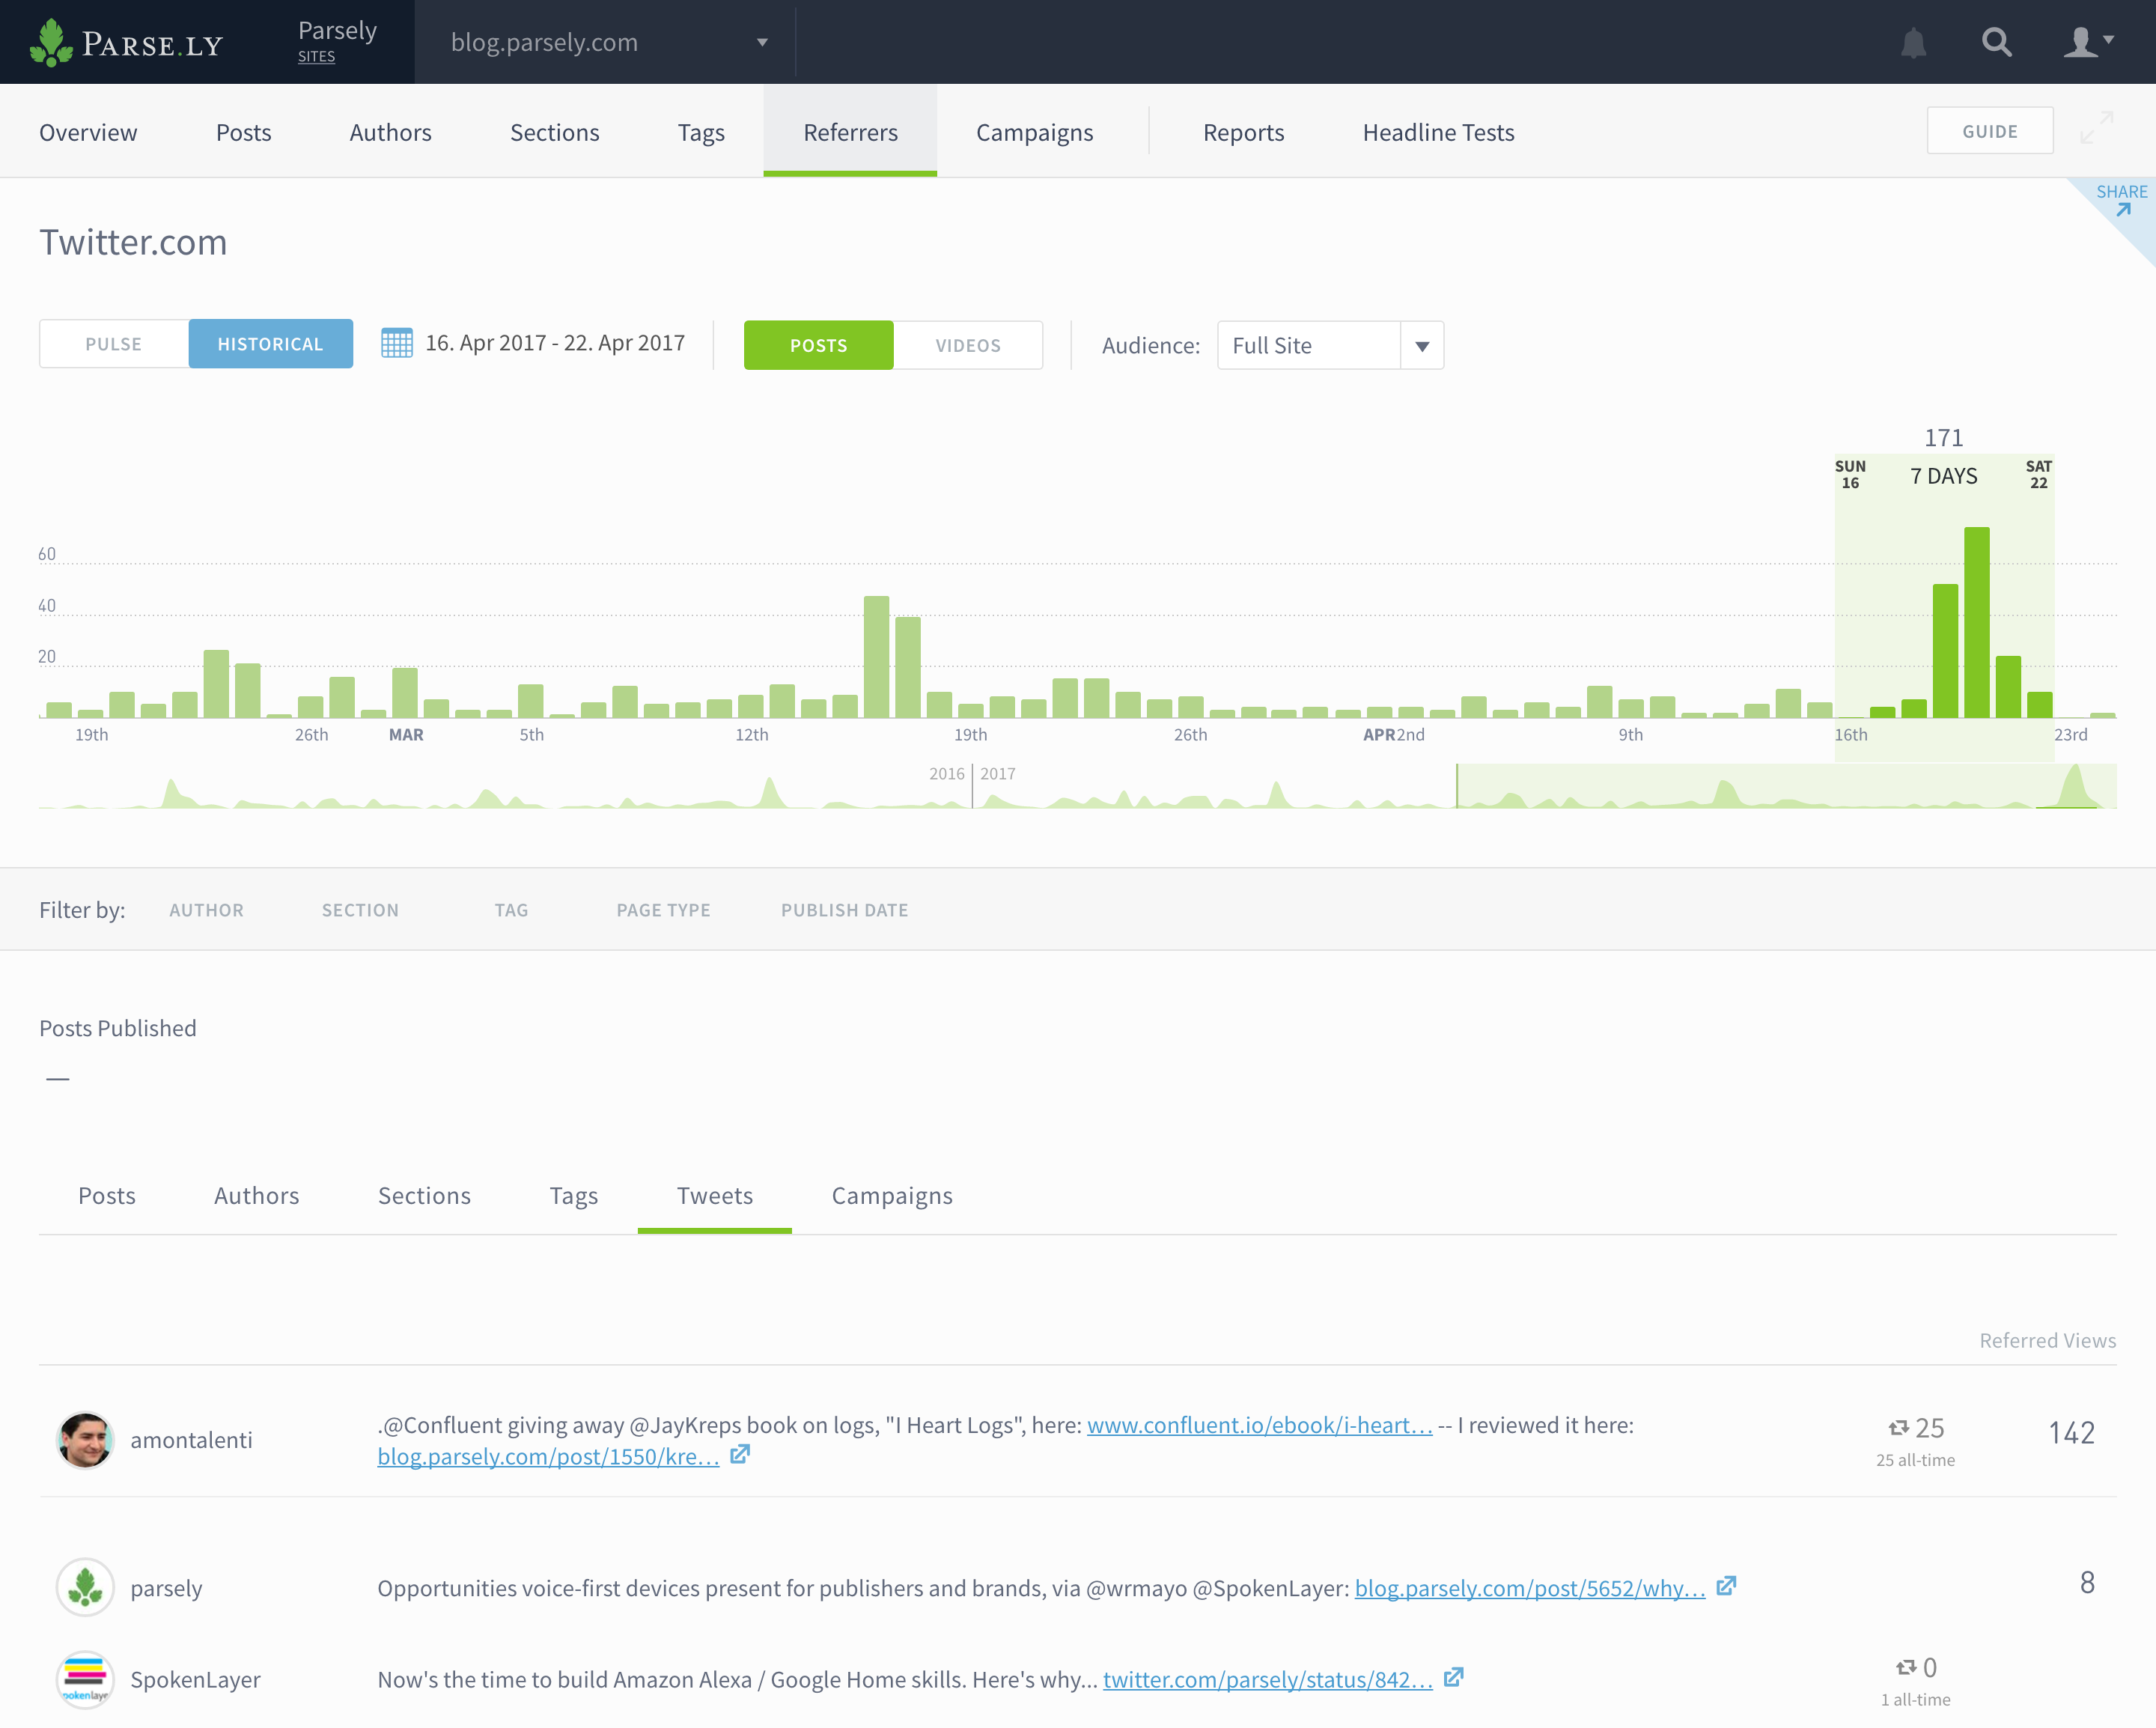Open the user account menu icon

2088,42
